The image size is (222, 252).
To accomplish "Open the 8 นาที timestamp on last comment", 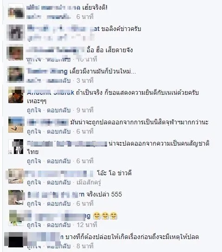I will [x=85, y=246].
